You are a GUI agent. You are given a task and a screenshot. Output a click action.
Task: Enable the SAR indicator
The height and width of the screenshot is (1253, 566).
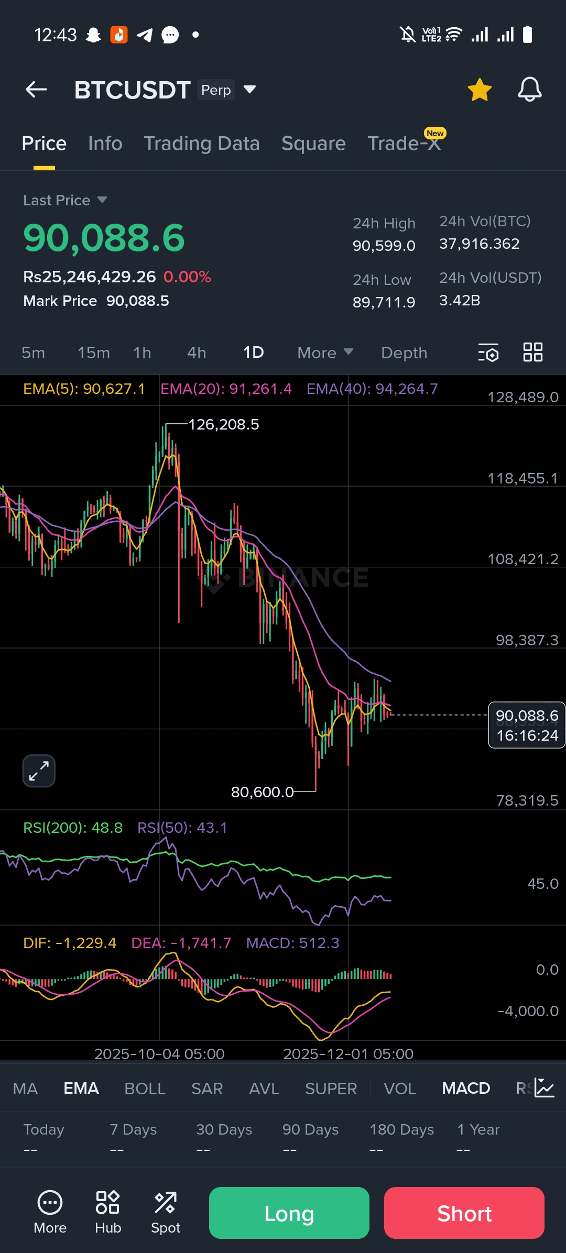tap(207, 1089)
